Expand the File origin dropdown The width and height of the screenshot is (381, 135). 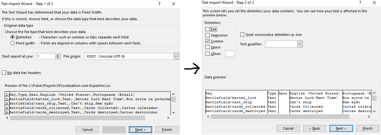[x=176, y=56]
